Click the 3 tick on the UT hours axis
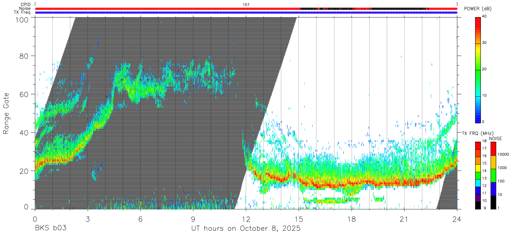Image resolution: width=514 pixels, height=237 pixels. (87, 219)
